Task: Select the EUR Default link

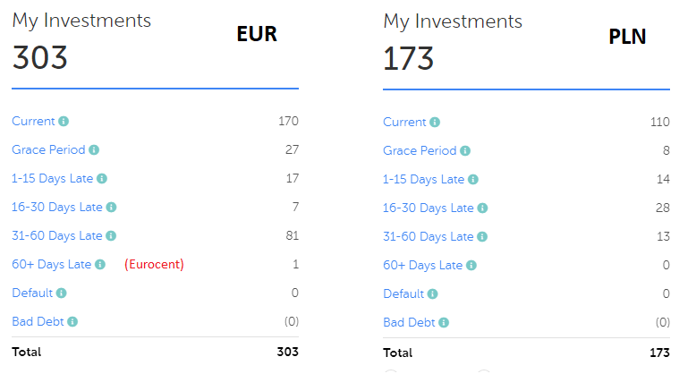Action: click(32, 293)
